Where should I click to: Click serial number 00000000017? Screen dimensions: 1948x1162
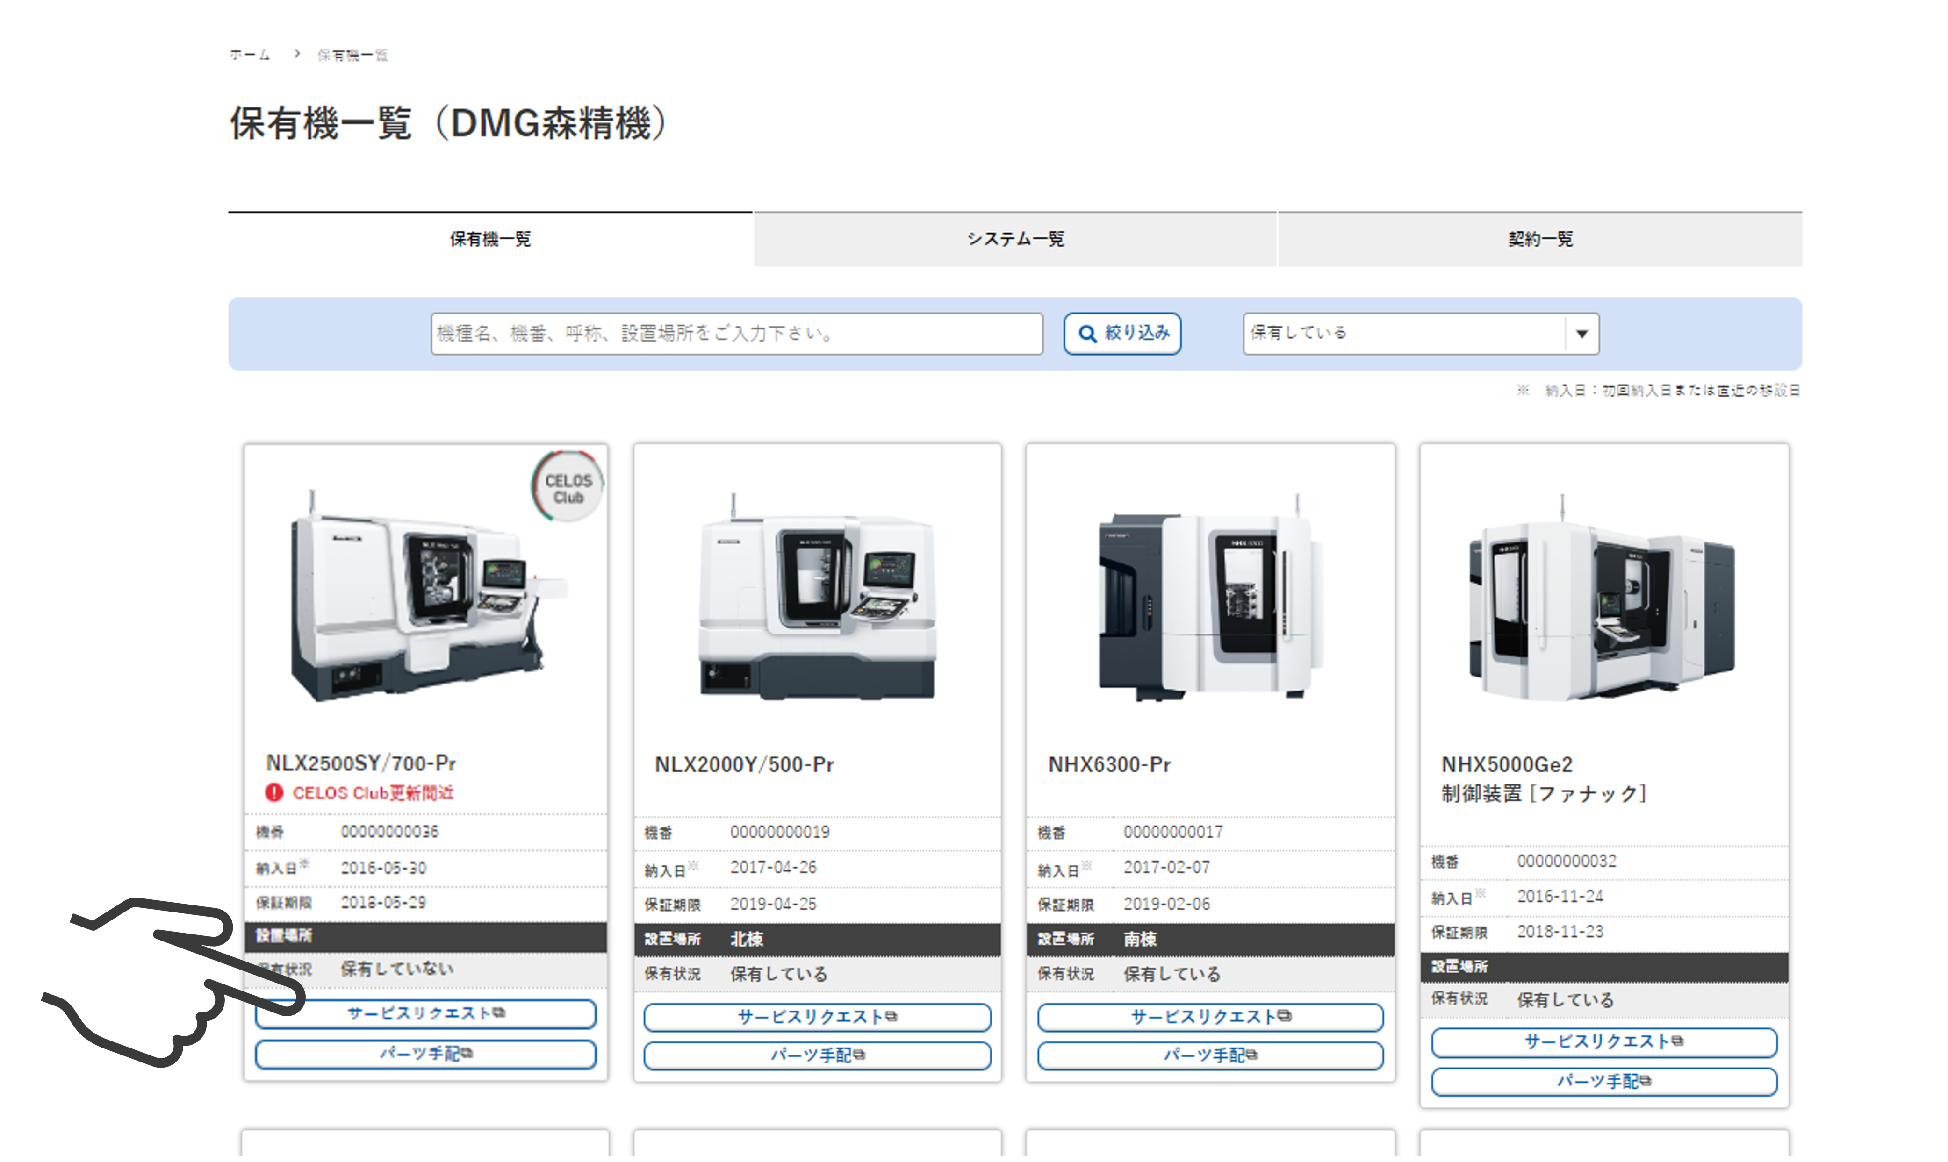1173,832
